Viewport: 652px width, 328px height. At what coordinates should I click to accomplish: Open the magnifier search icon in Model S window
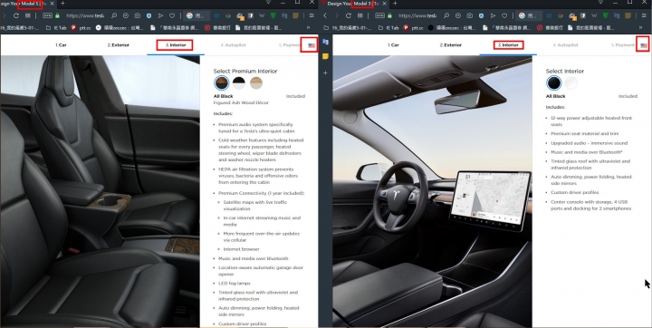coord(114,15)
